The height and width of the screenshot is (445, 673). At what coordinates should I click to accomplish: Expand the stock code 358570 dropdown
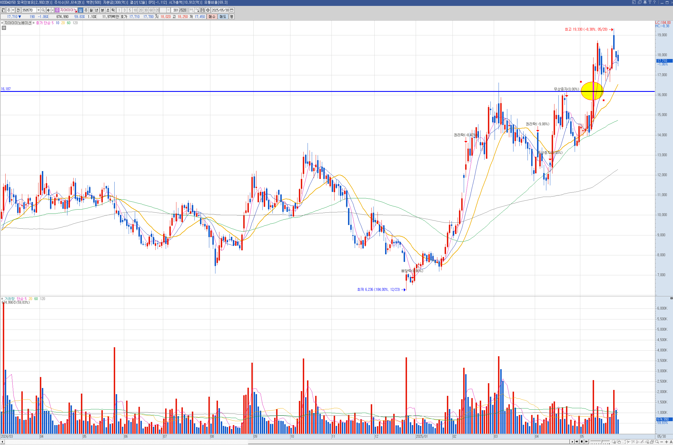[x=38, y=10]
